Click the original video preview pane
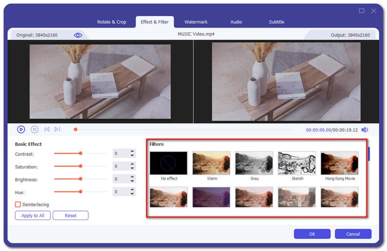Screen dimensions: 387x251 (100, 82)
